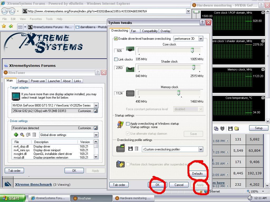Click the floppy disk icon in Hardware monitoring
This screenshot has width=270, height=202.
coord(230,128)
